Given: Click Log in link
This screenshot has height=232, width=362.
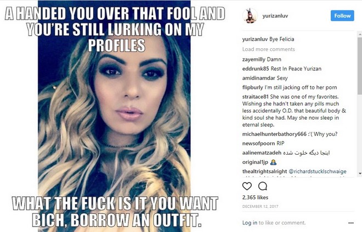Looking at the screenshot, I should click(x=250, y=223).
